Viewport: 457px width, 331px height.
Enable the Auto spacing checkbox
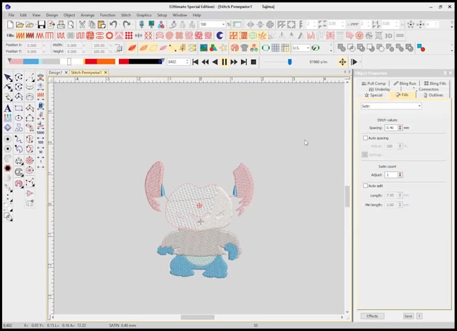click(365, 138)
